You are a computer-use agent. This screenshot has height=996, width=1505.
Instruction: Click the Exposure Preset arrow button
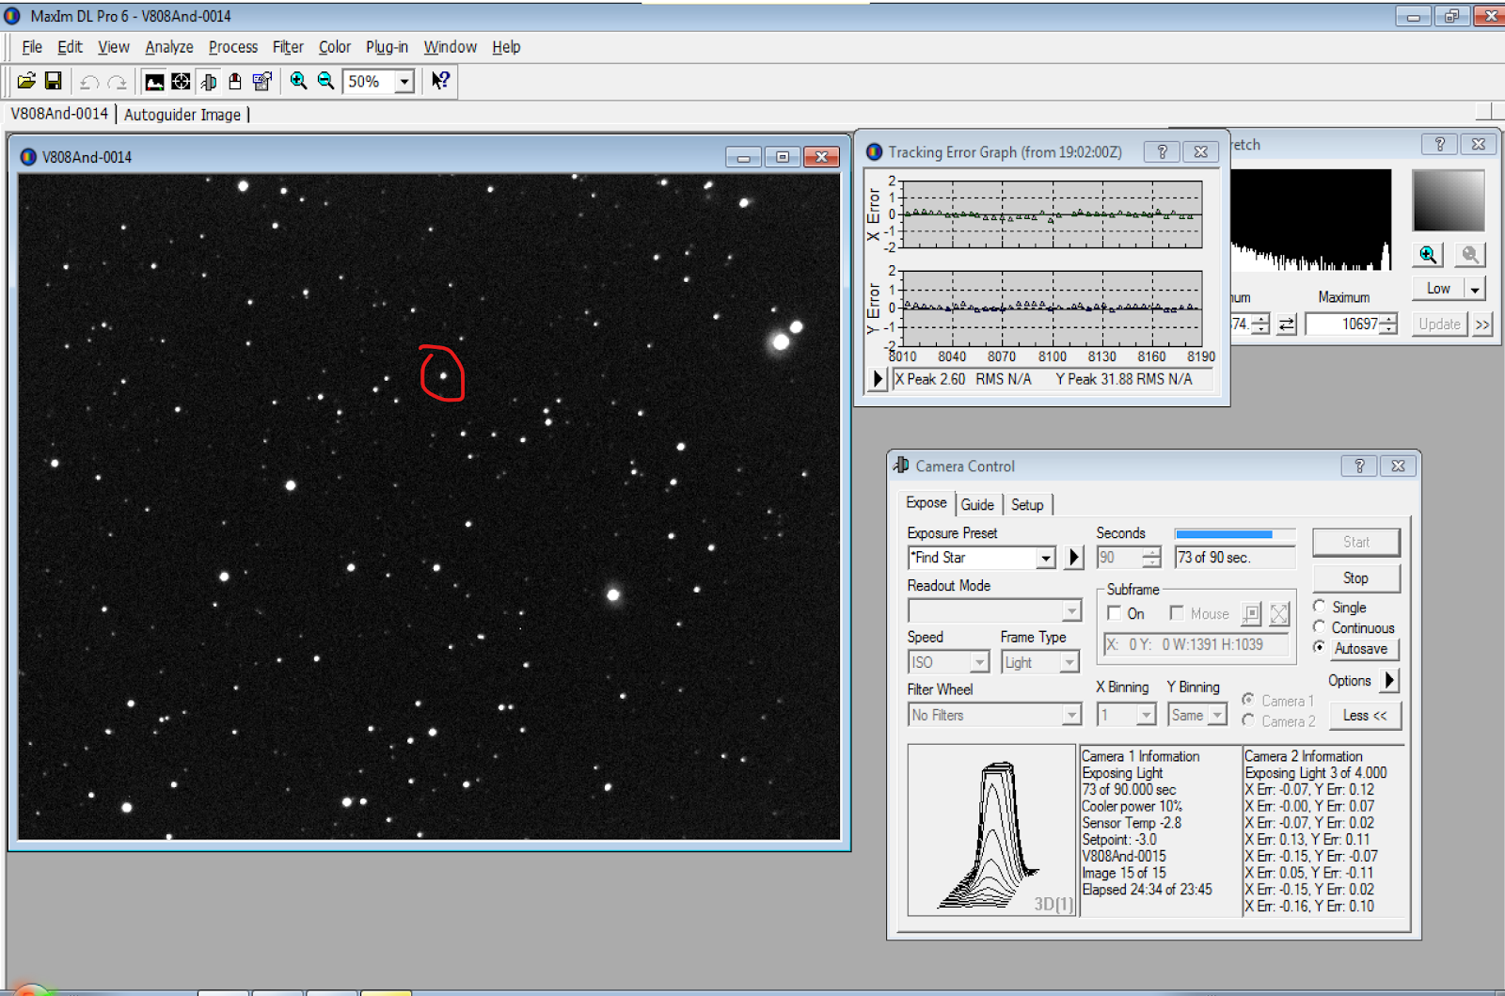click(1074, 558)
